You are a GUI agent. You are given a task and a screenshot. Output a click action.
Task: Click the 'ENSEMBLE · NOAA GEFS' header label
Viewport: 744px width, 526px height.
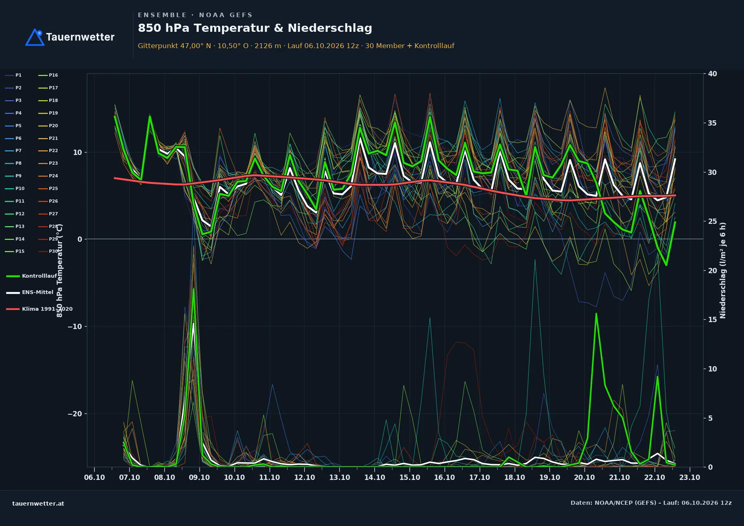point(195,15)
